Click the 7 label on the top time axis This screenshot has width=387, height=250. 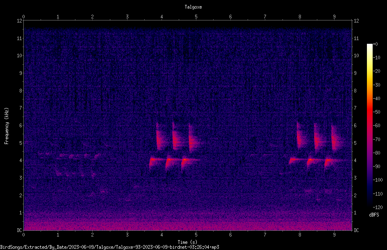tap(265, 16)
